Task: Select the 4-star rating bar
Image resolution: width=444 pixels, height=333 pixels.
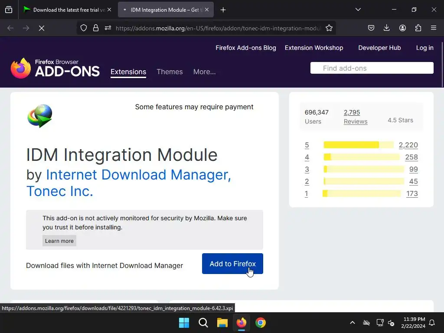Action: coord(362,157)
